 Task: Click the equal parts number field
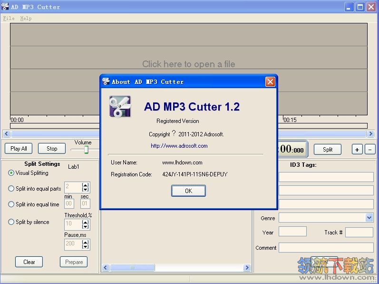[73, 187]
